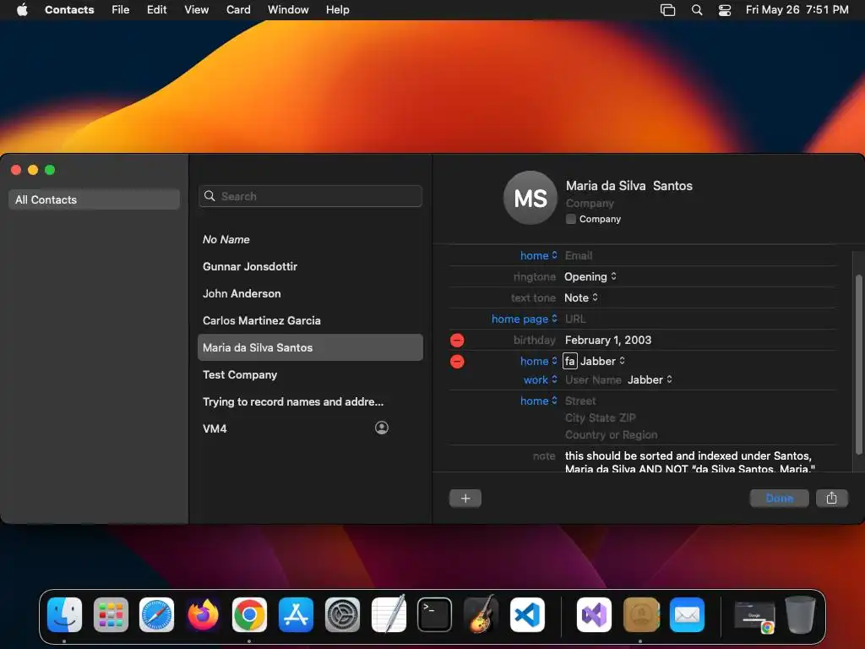Launch Safari from the Dock
The height and width of the screenshot is (649, 865).
pyautogui.click(x=156, y=615)
